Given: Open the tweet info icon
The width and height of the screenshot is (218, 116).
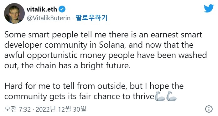Looking at the screenshot, I should 209,109.
